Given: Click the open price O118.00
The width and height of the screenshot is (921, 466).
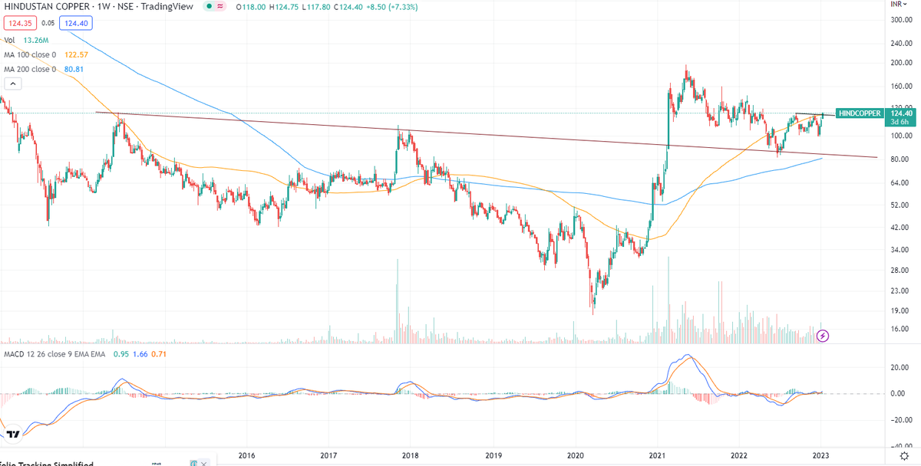Looking at the screenshot, I should point(253,6).
